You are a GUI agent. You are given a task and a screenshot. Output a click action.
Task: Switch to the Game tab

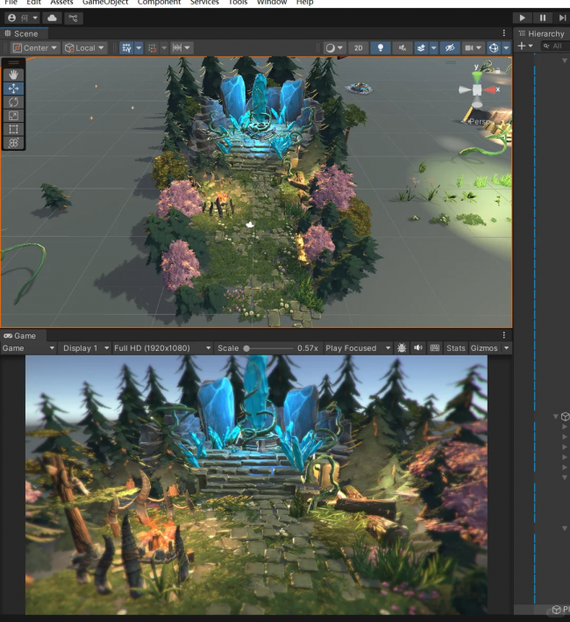20,335
